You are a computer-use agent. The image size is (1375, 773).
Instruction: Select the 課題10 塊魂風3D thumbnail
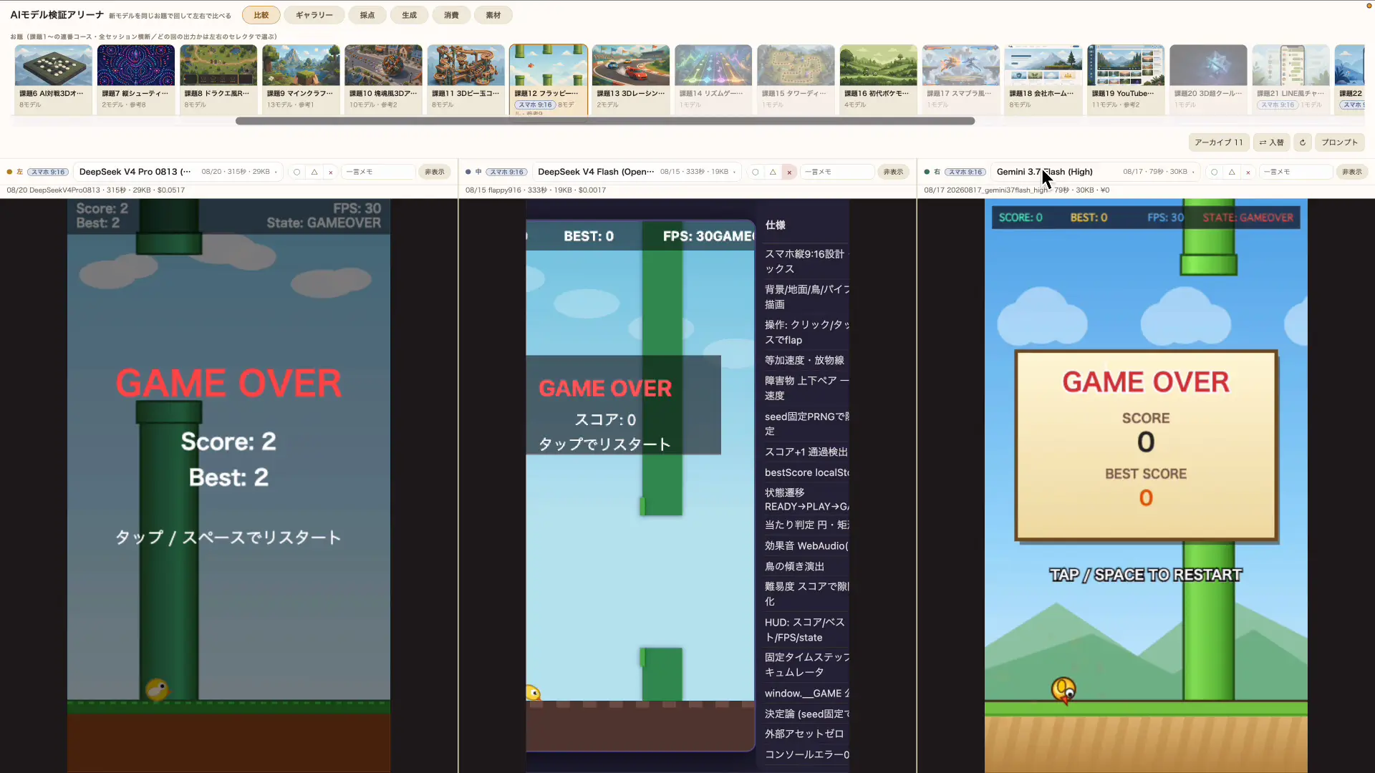click(x=383, y=79)
